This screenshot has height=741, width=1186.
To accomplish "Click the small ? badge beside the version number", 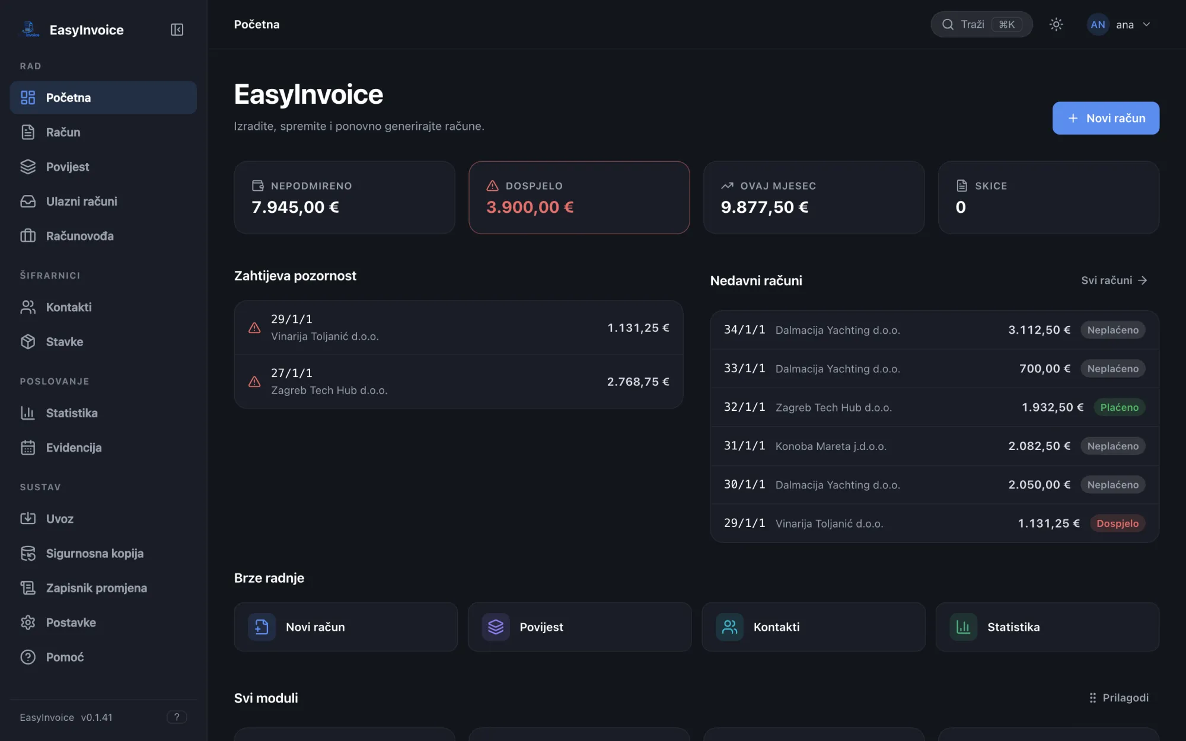I will [x=177, y=717].
